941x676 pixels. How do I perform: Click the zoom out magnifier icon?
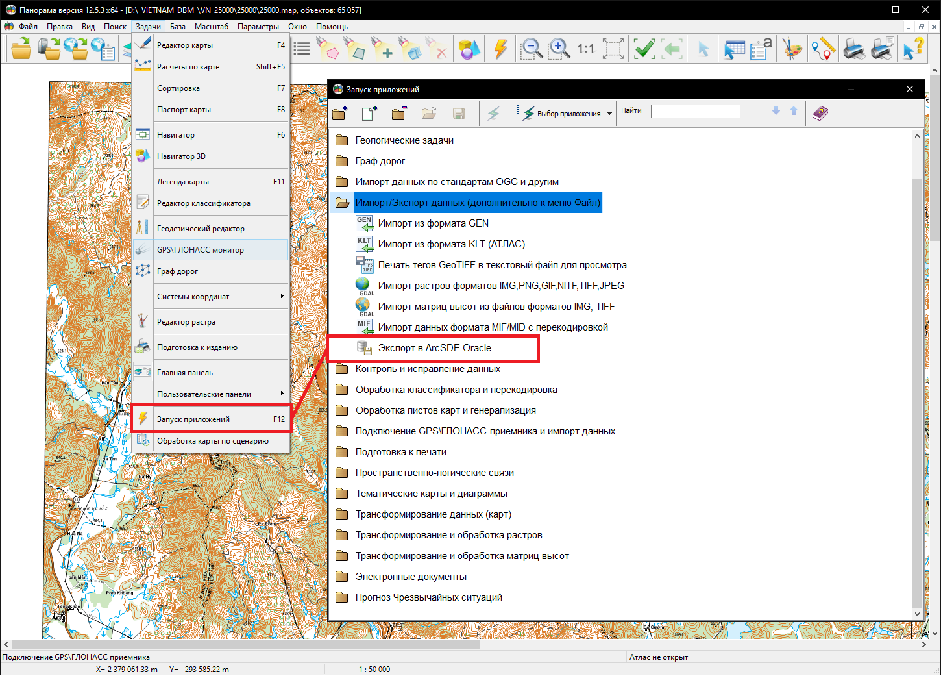pos(532,49)
